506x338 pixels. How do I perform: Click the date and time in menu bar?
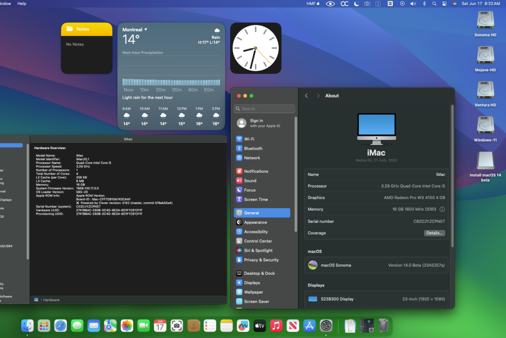[481, 4]
